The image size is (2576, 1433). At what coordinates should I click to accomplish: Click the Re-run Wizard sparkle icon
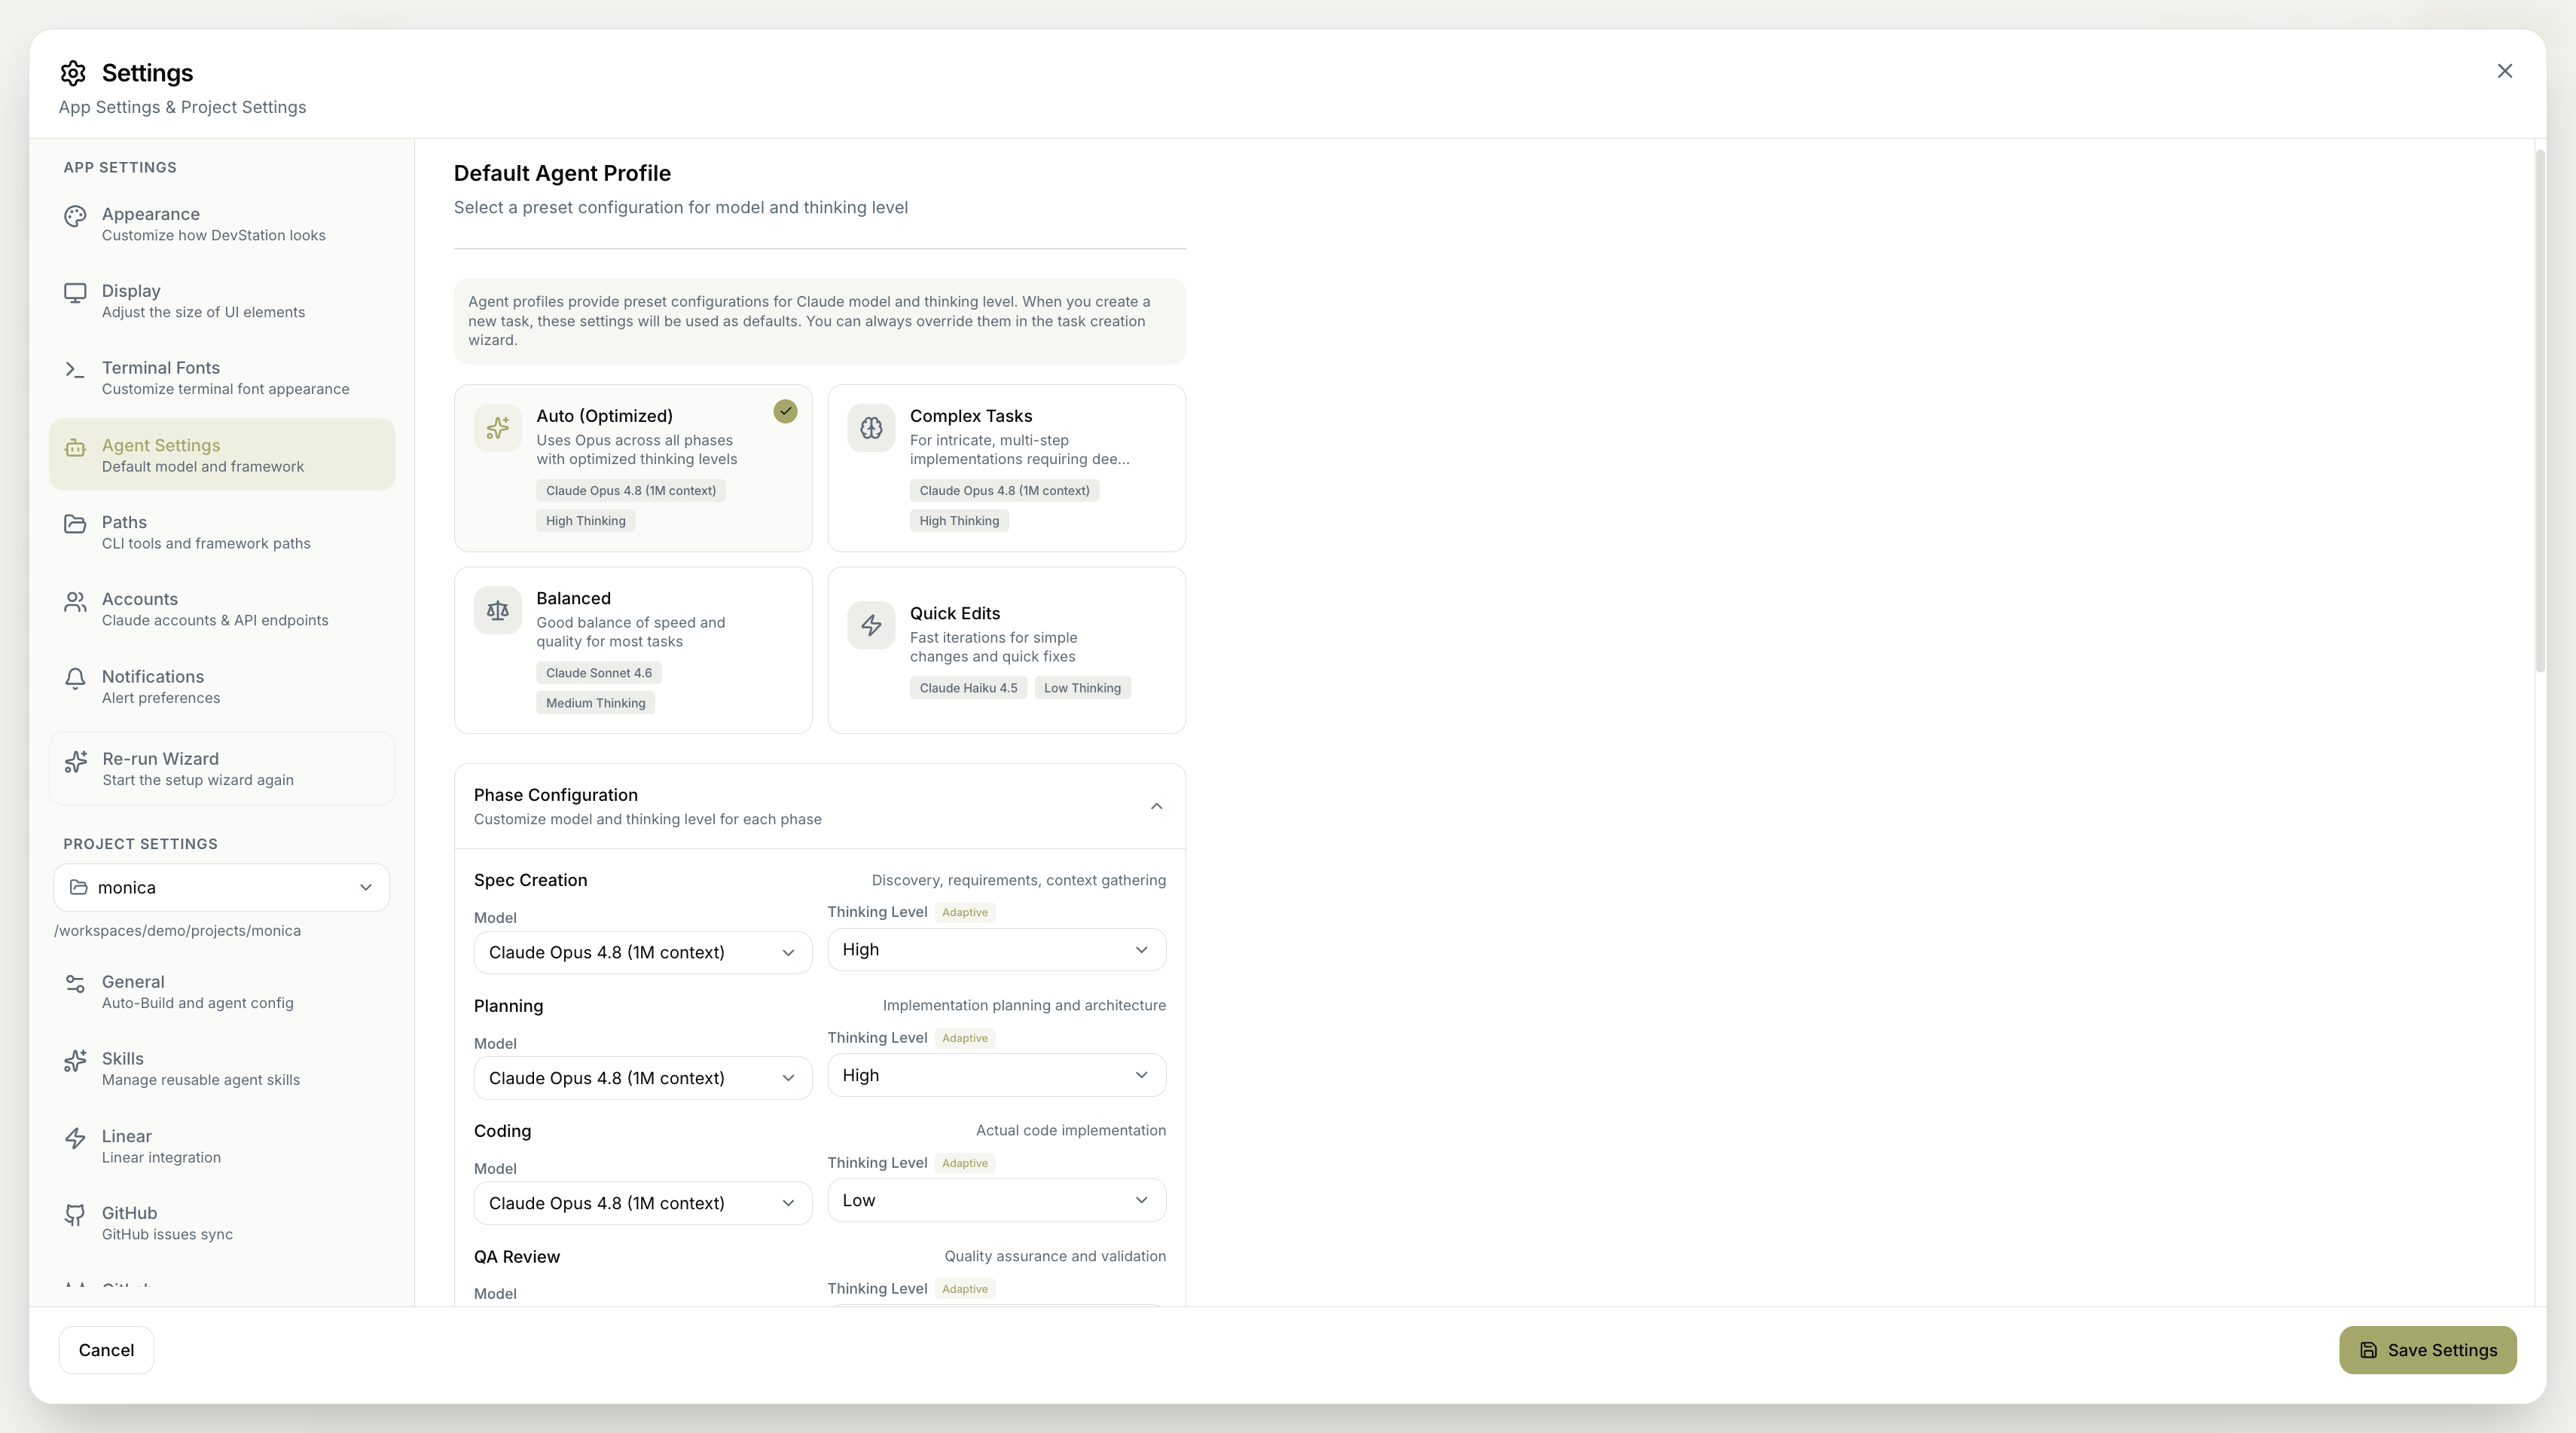point(76,761)
